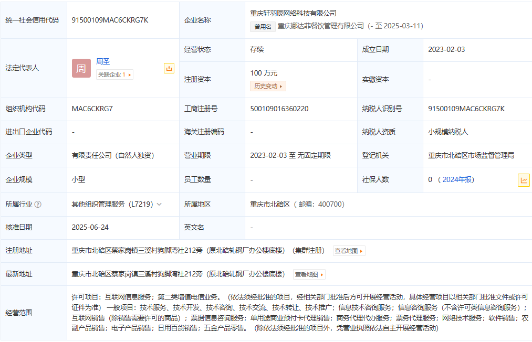This screenshot has height=342, width=532.
Task: Click 查看地图 for the 注册地址 row
Action: pos(349,251)
